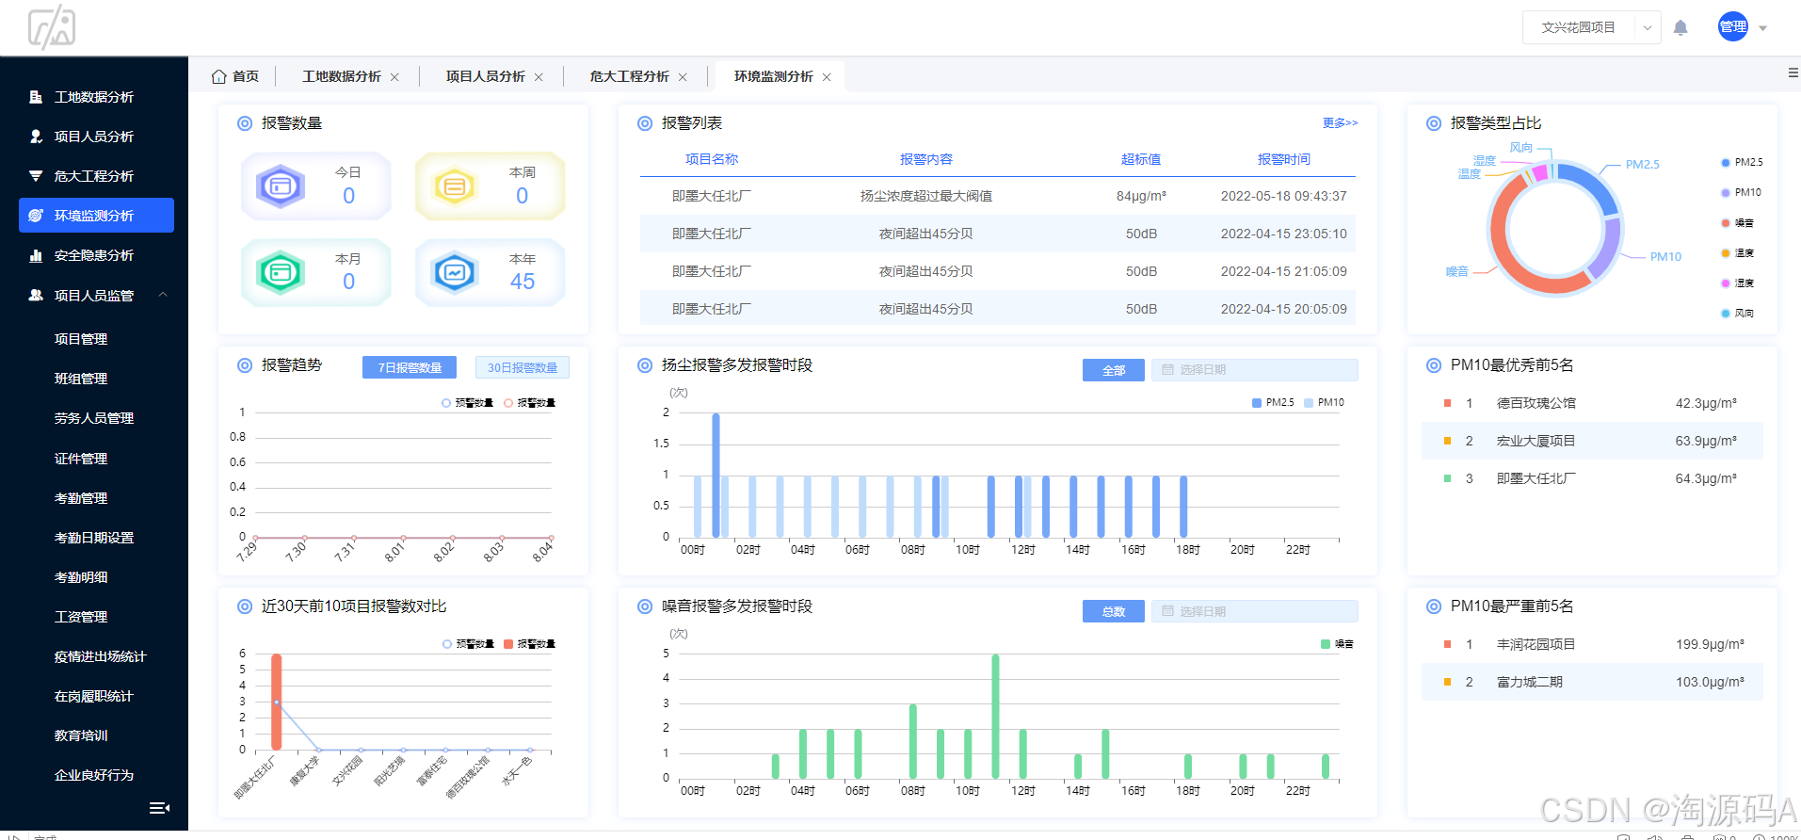1801x840 pixels.
Task: Click the 管理 user avatar
Action: click(1732, 27)
